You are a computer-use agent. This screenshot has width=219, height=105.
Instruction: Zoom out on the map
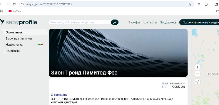[197, 74]
